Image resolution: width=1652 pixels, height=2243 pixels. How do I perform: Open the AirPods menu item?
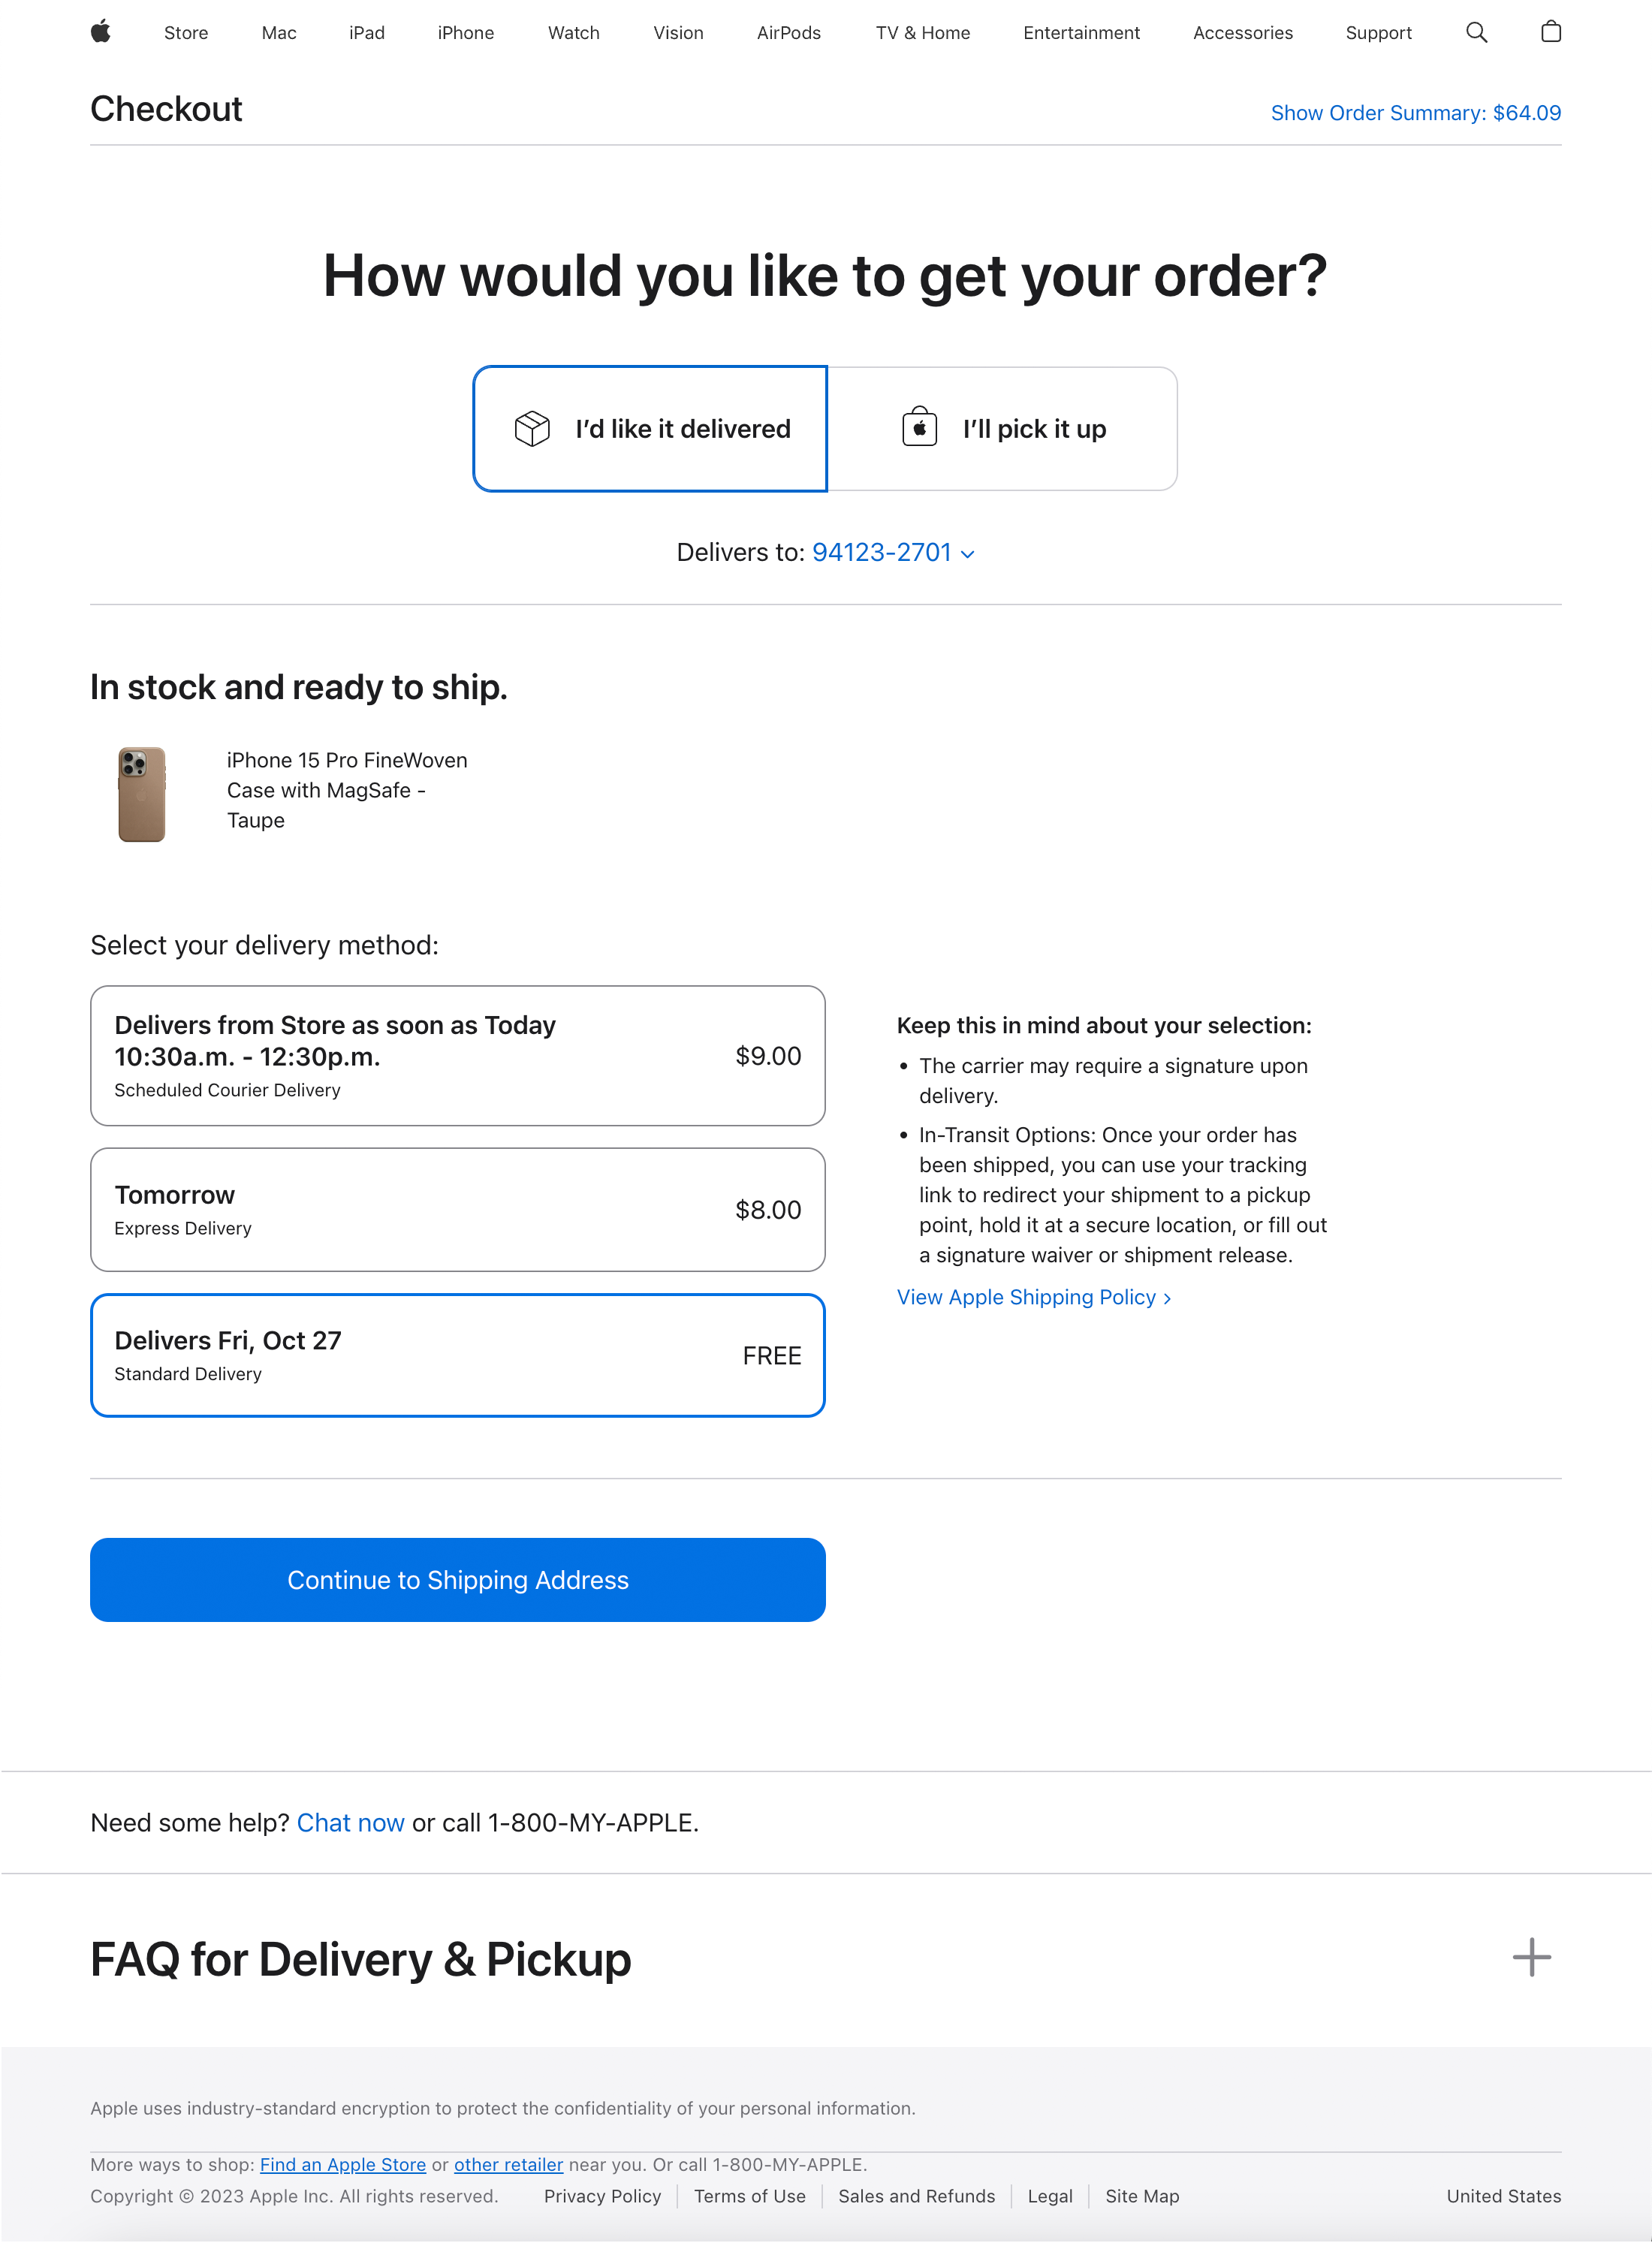tap(788, 33)
